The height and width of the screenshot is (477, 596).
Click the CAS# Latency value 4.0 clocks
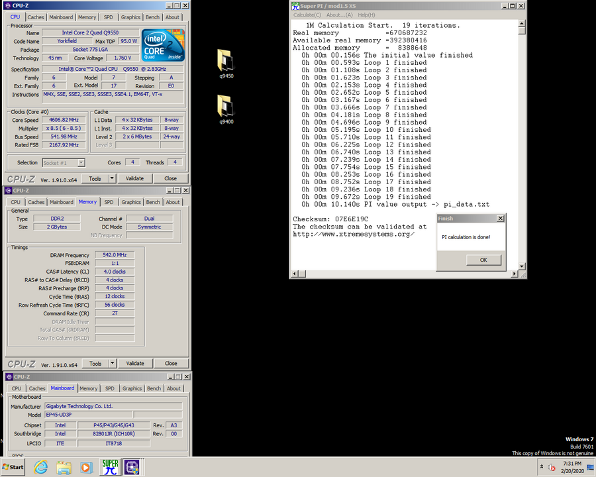[x=115, y=272]
